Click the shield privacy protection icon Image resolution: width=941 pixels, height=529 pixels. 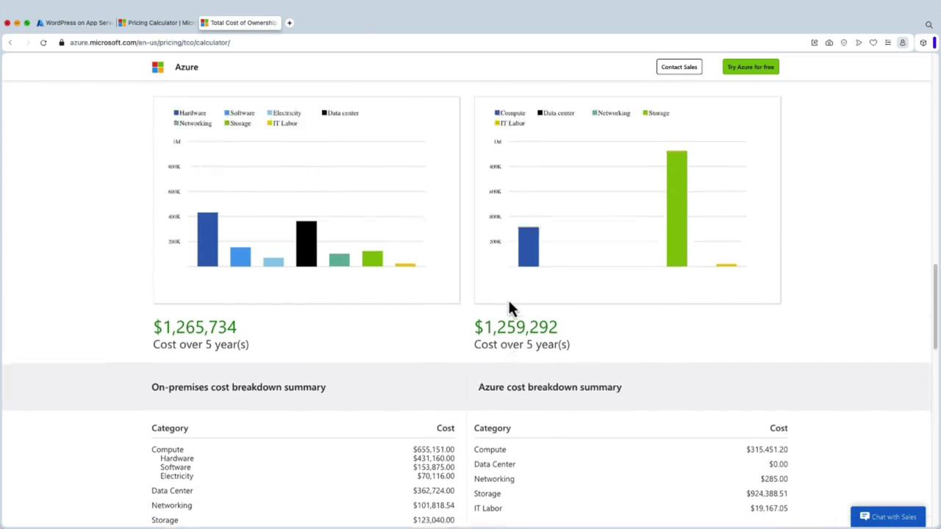[843, 43]
